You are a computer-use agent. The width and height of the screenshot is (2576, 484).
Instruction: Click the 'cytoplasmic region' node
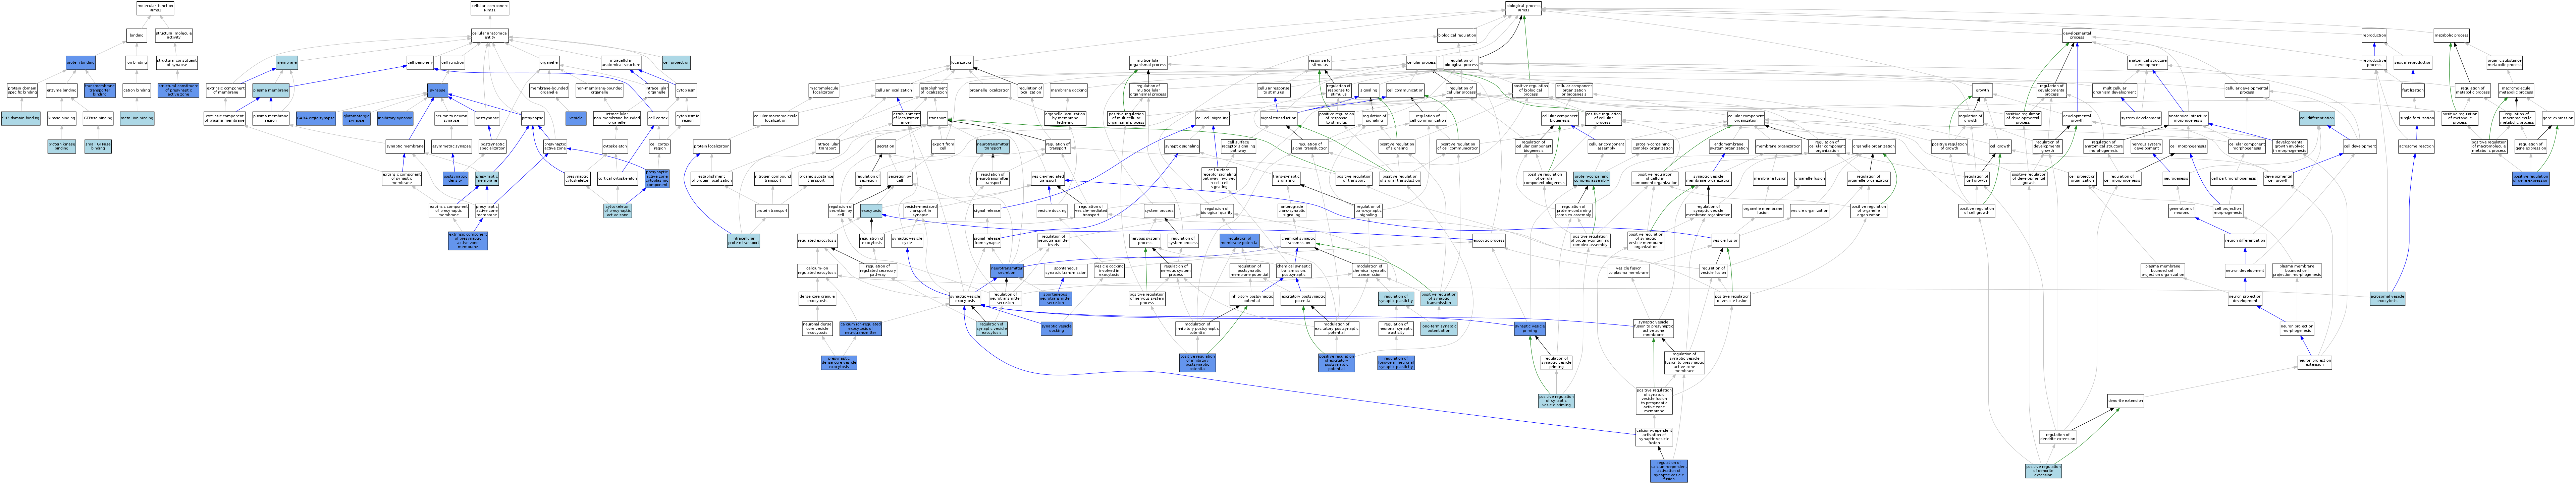[688, 118]
